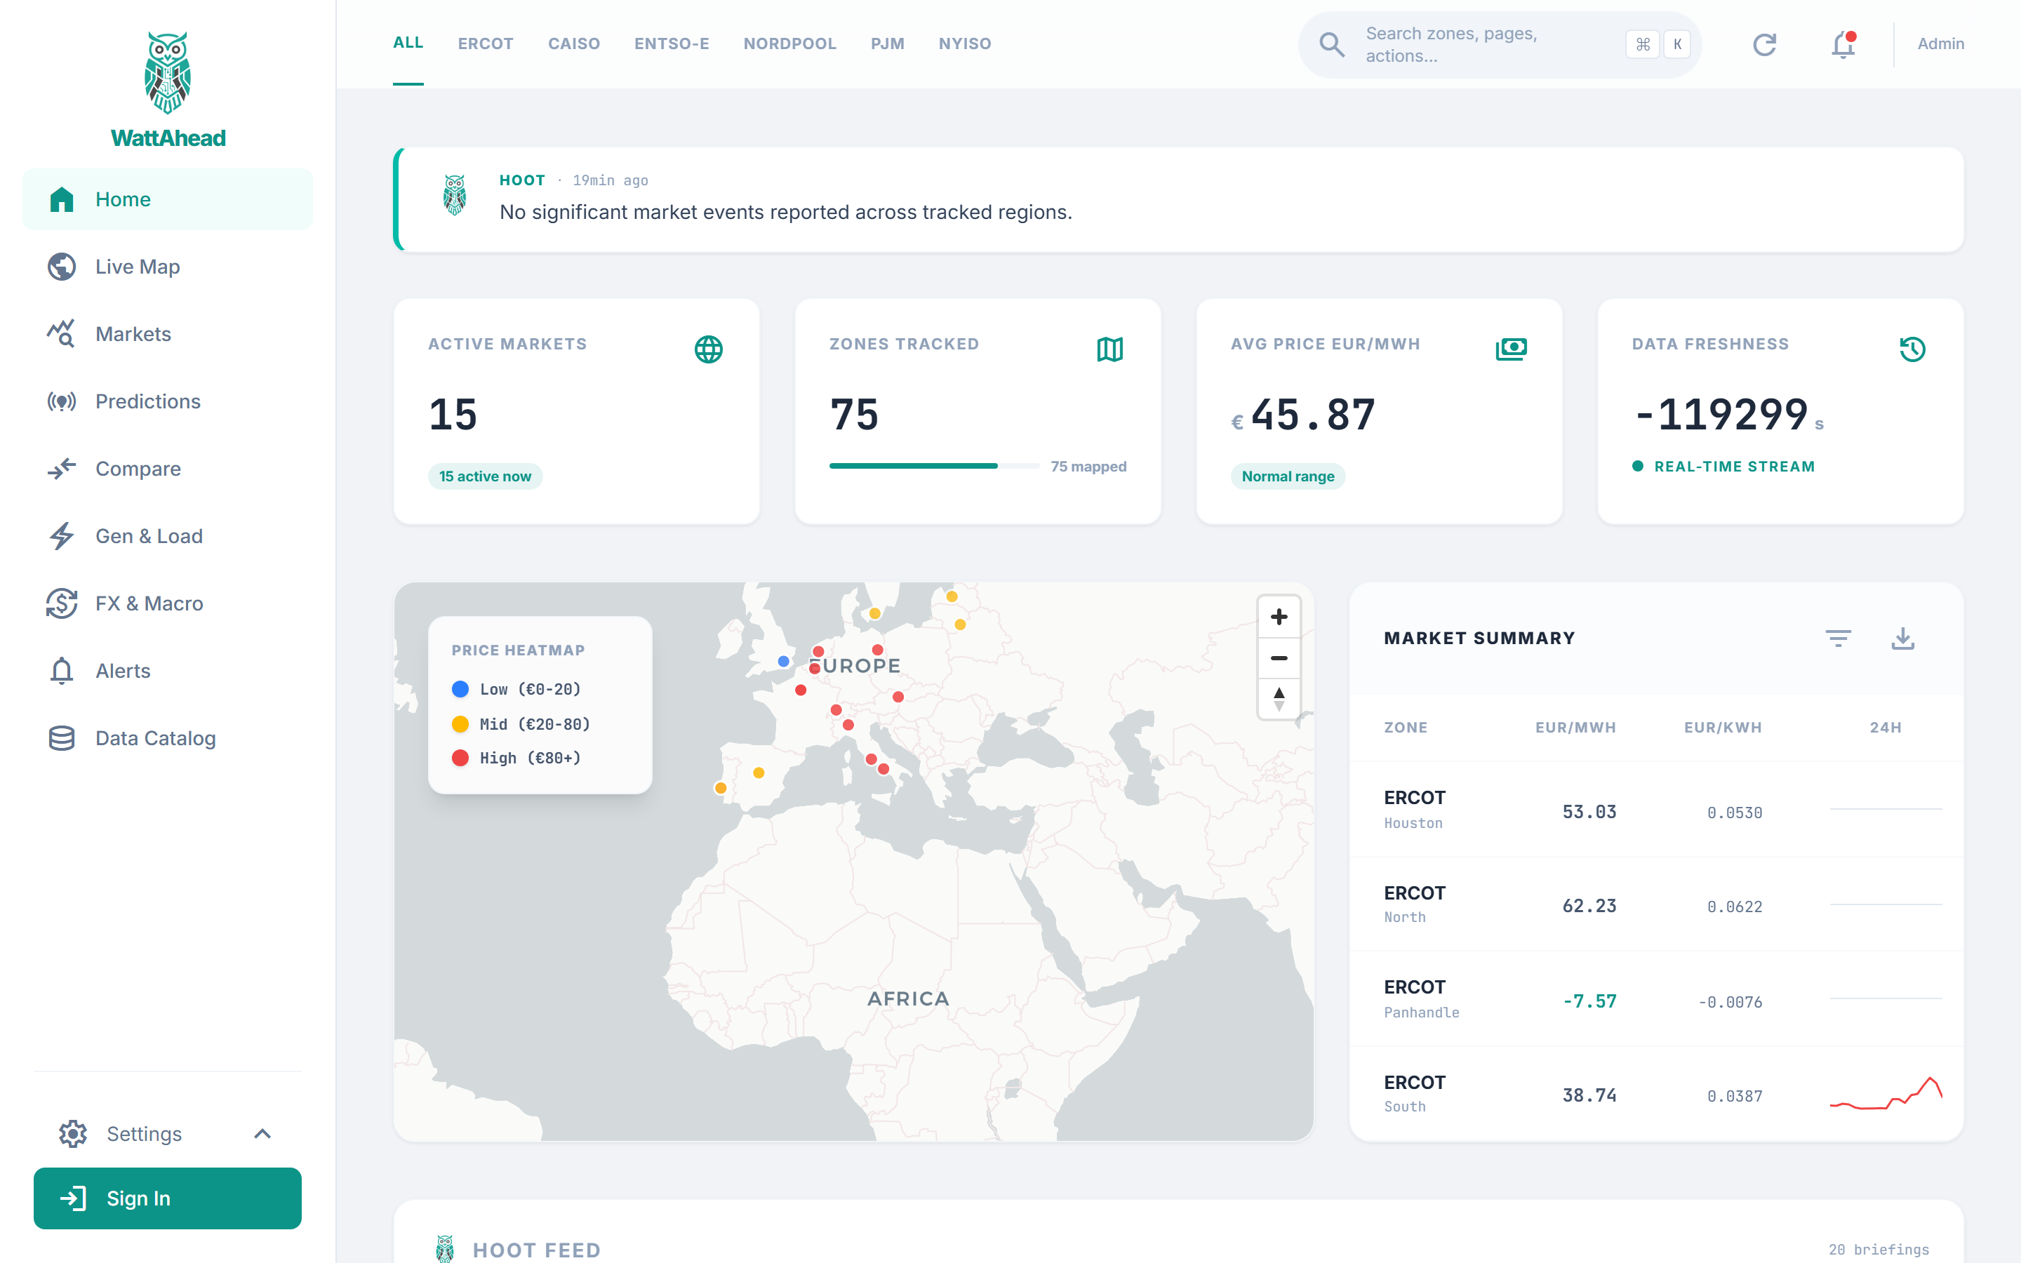Screen dimensions: 2021x1263
Task: Click the Hoot Feed owl icon
Action: coord(445,1249)
